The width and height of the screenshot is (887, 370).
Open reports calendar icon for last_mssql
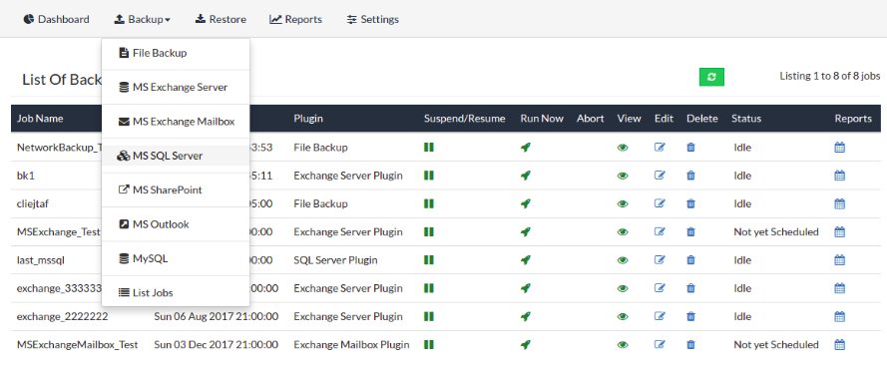pyautogui.click(x=840, y=260)
